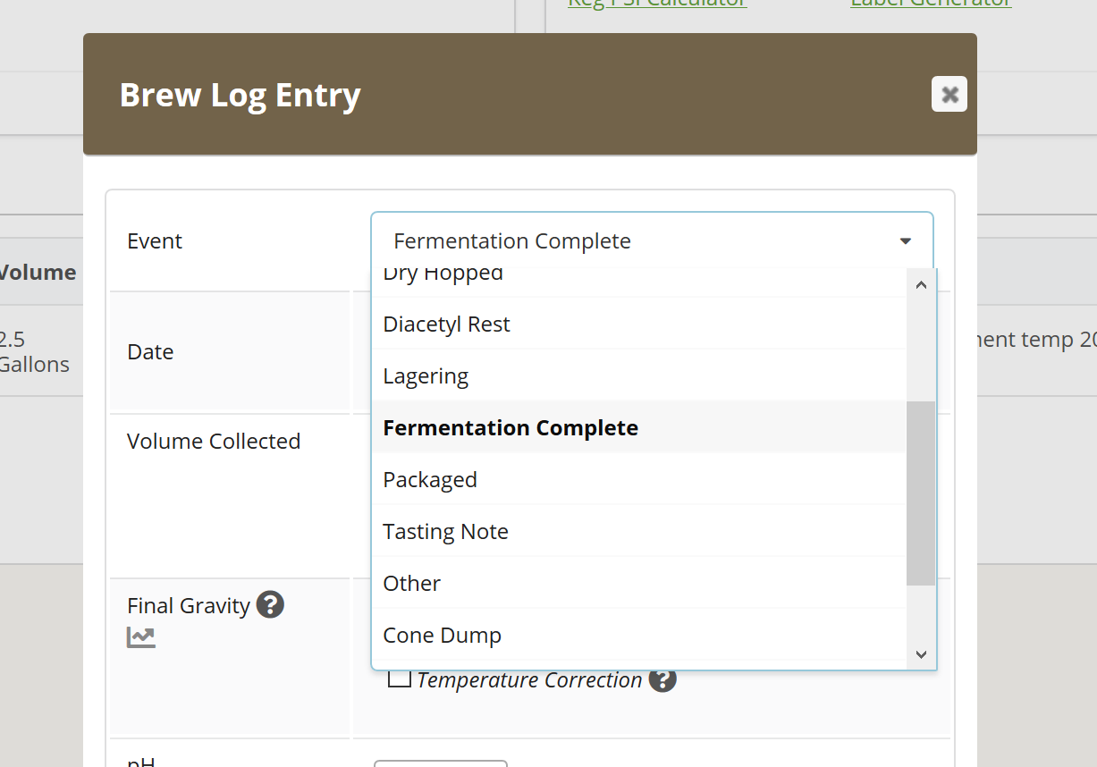The image size is (1097, 767).
Task: Open the Label Generator link
Action: pos(930,4)
